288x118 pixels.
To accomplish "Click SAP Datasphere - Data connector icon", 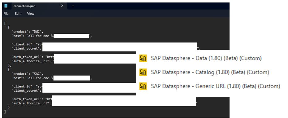I will 143,58.
